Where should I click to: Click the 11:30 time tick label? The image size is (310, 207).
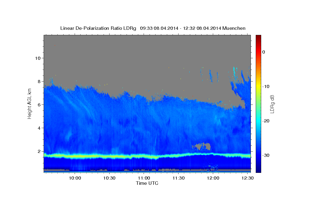(178, 178)
